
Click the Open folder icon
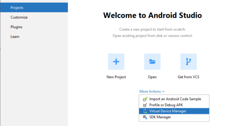click(x=152, y=62)
